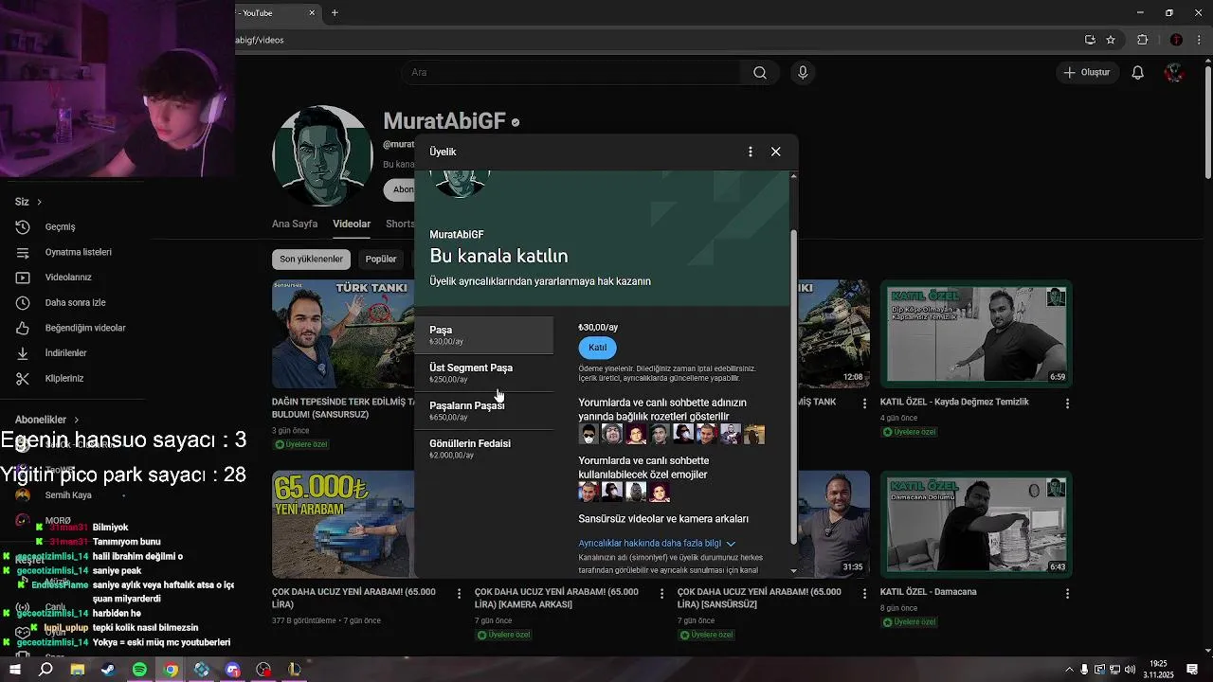The image size is (1213, 682).
Task: Expand the Siz section in sidebar
Action: [x=28, y=202]
